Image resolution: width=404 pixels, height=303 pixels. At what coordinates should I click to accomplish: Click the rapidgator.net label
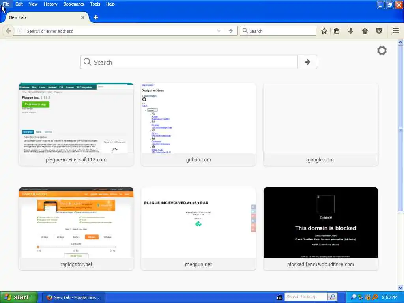[76, 264]
